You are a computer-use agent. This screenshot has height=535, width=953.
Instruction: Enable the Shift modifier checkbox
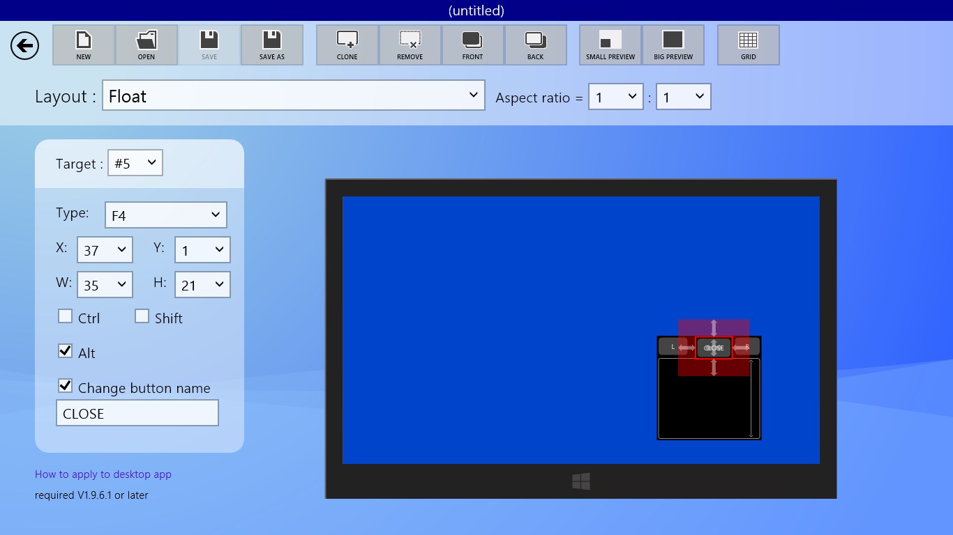(x=142, y=317)
